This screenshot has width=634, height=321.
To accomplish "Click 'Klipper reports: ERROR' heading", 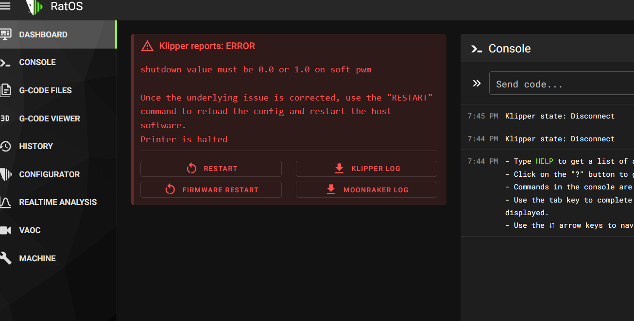I will pyautogui.click(x=207, y=46).
